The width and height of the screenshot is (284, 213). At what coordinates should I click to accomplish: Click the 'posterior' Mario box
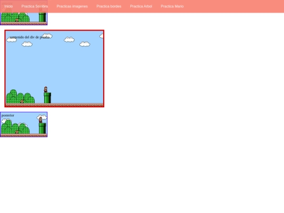click(24, 125)
